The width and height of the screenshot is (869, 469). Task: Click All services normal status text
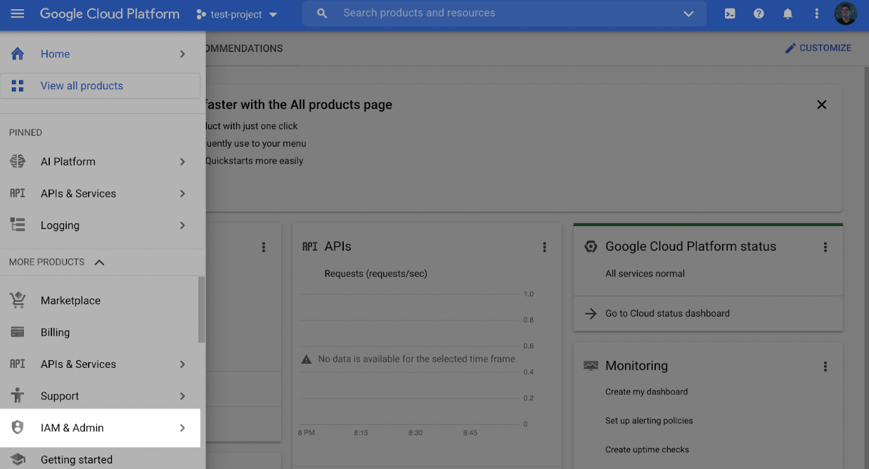click(645, 274)
